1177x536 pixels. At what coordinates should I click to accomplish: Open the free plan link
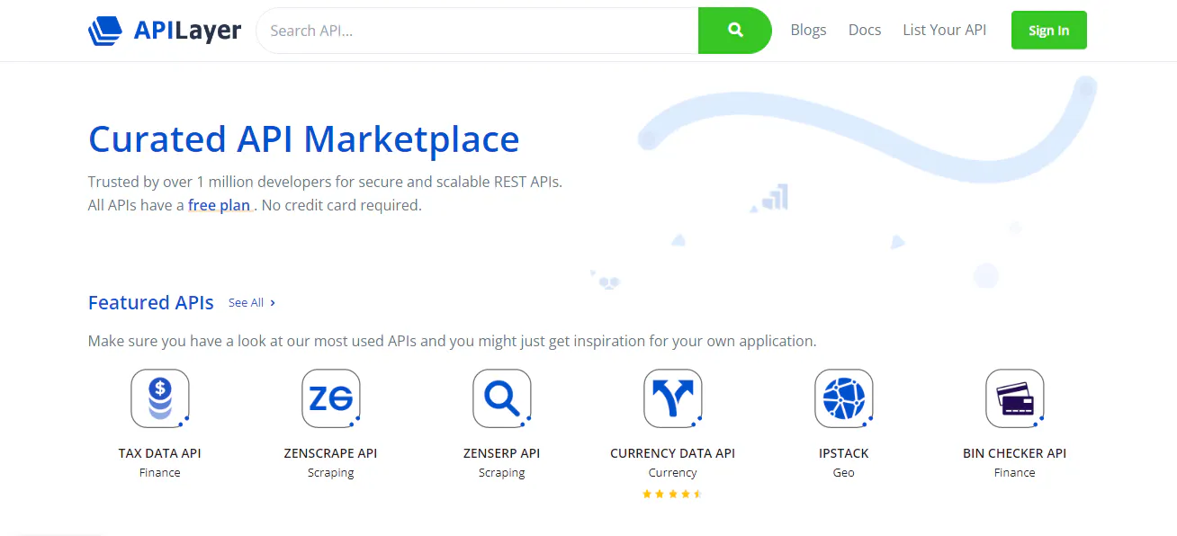point(219,205)
